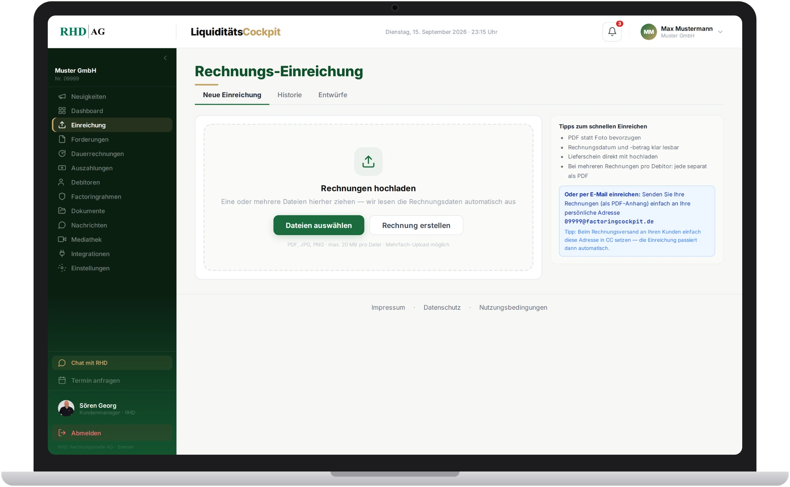This screenshot has height=487, width=790.
Task: Click the Einreichung upload icon in sidebar
Action: (62, 125)
